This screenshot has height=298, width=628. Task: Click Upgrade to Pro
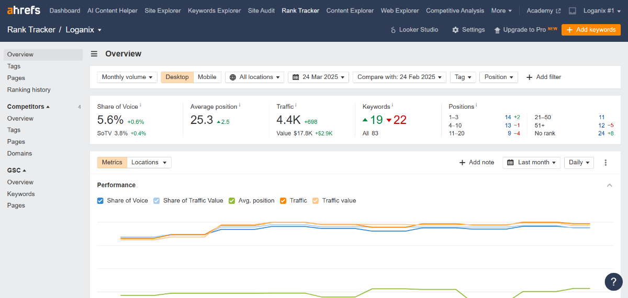click(525, 30)
